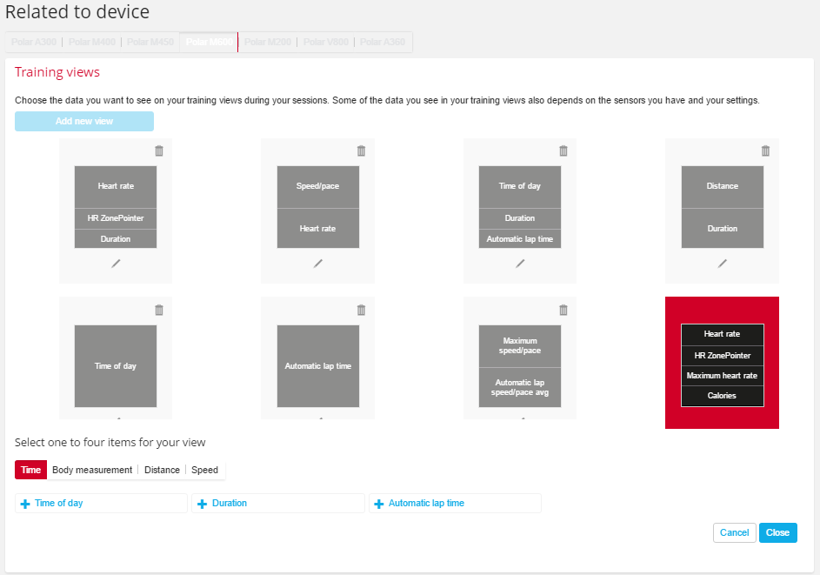Trash the Maximum speed/pace view
820x575 pixels.
pyautogui.click(x=563, y=310)
